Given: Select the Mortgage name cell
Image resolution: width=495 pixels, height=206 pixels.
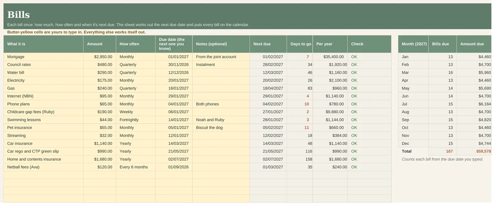Looking at the screenshot, I should point(43,57).
